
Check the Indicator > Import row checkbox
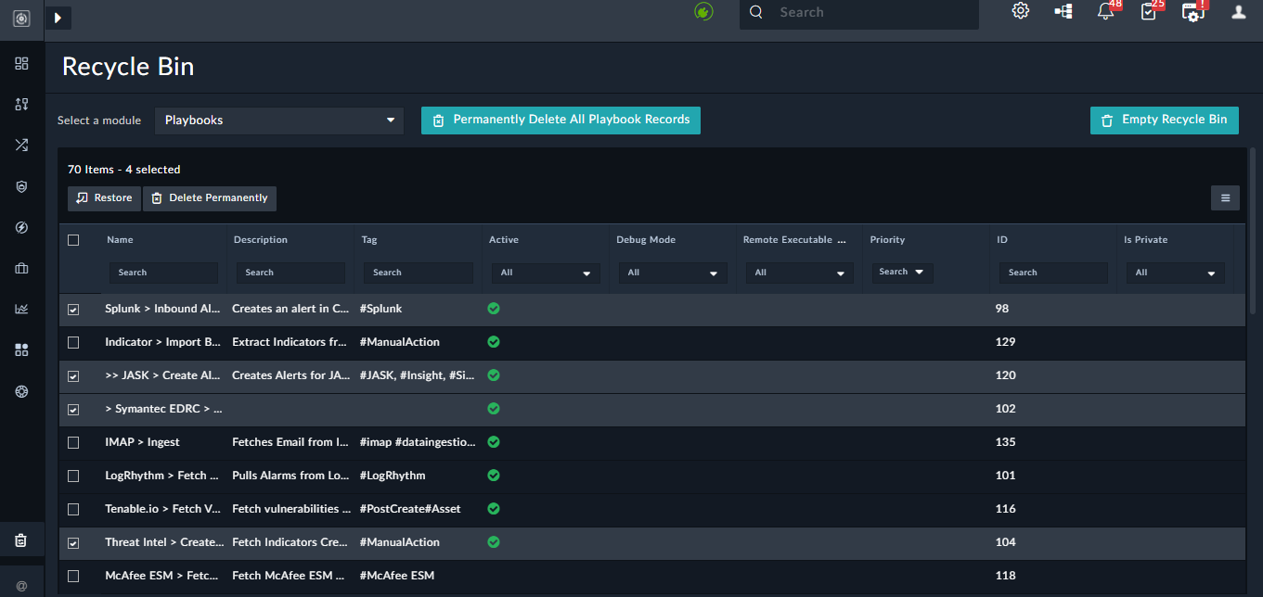[73, 343]
